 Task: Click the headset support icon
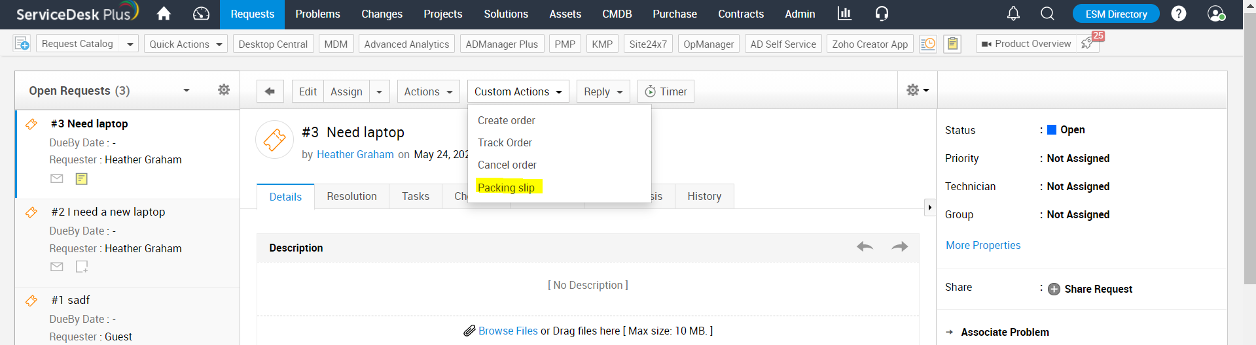pos(882,14)
